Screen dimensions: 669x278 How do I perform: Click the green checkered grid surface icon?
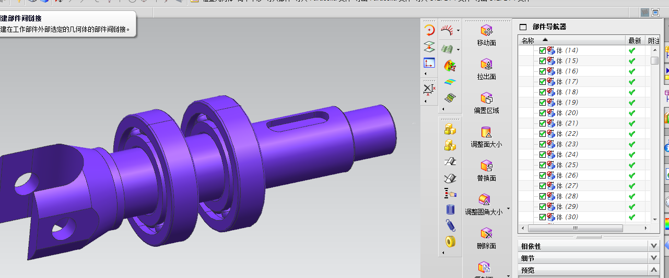[x=450, y=97]
